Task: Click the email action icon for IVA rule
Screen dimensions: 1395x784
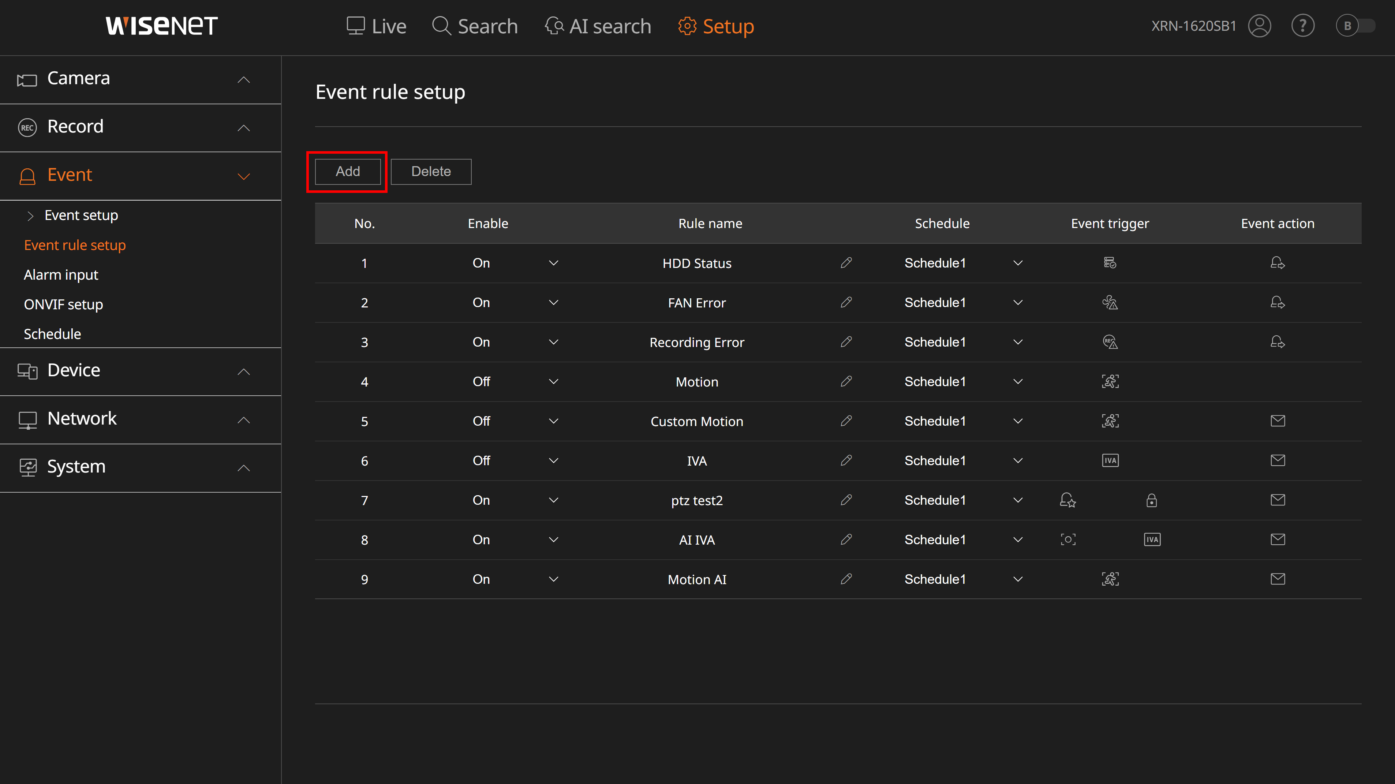Action: [1278, 460]
